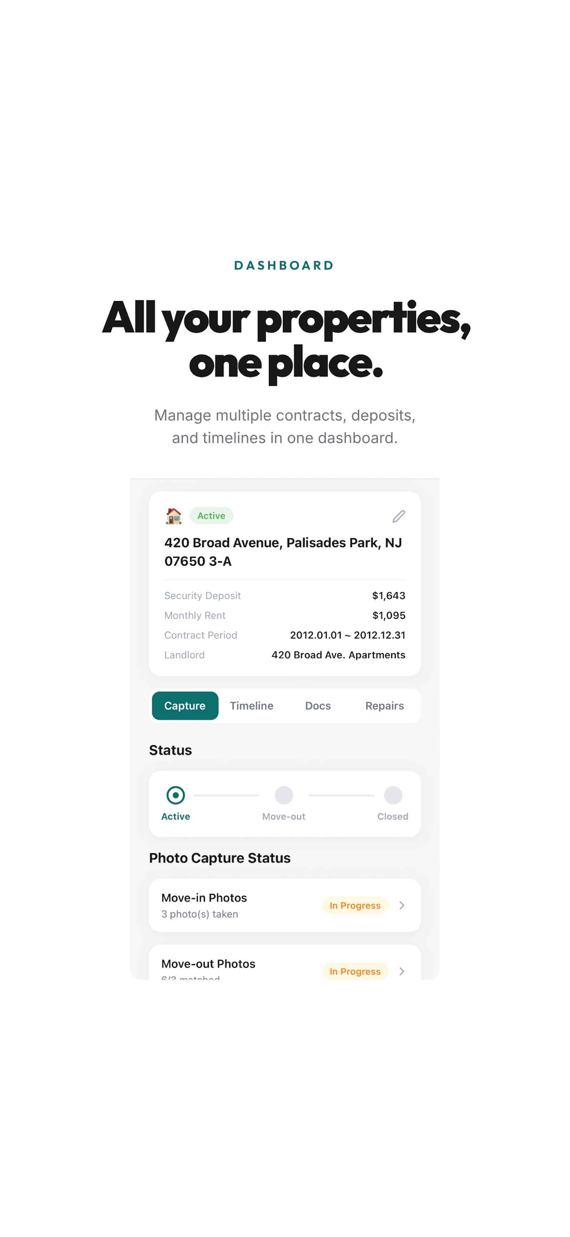Open the Move-in Photos row

[285, 905]
